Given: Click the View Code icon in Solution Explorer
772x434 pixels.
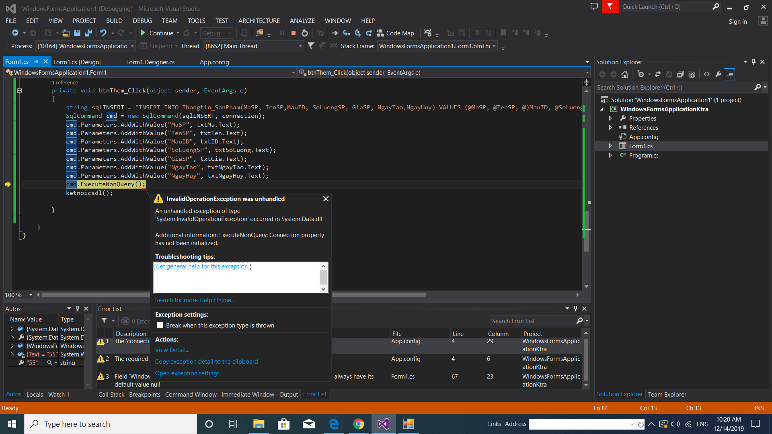Looking at the screenshot, I should tap(706, 74).
